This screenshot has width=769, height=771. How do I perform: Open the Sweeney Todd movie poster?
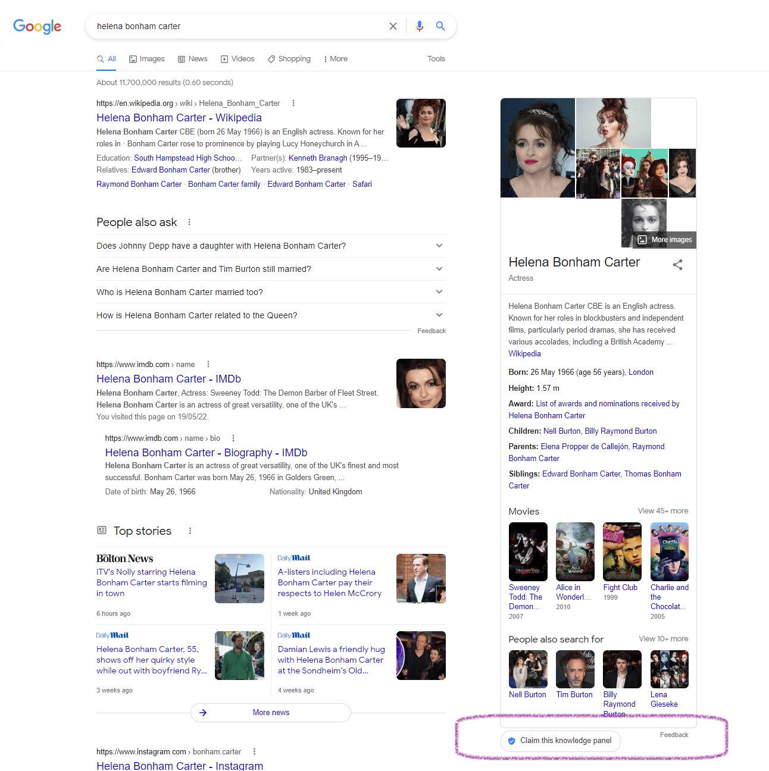(x=528, y=552)
